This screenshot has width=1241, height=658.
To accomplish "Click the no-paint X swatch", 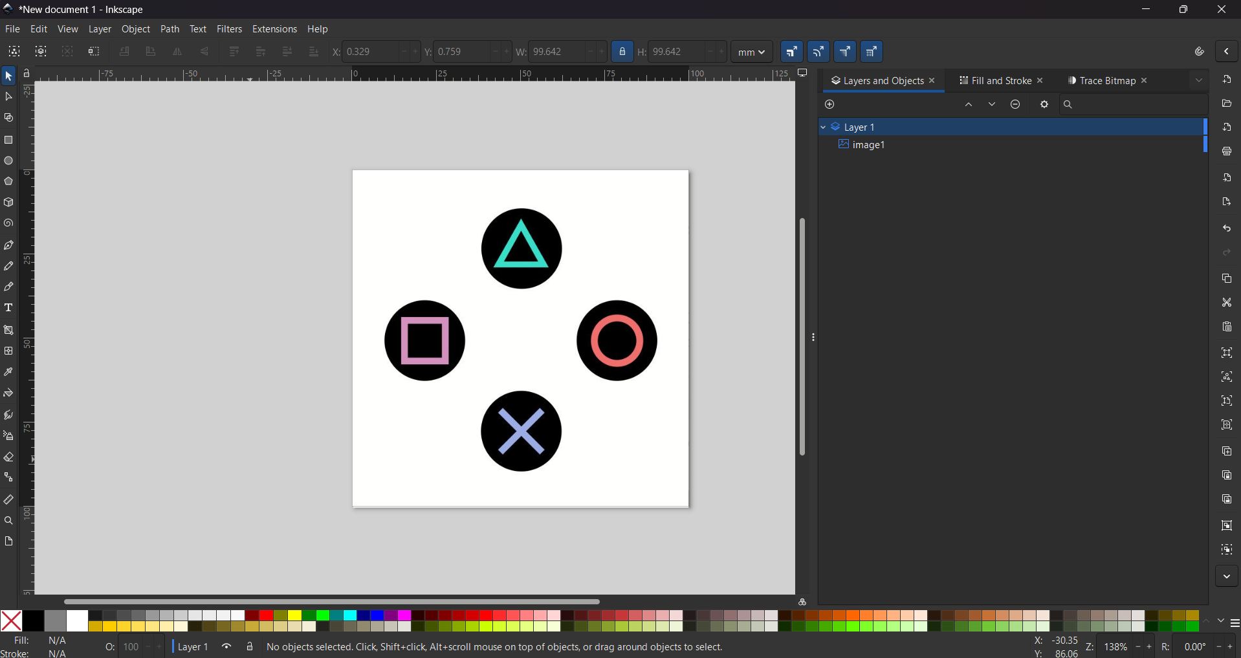I will point(11,621).
